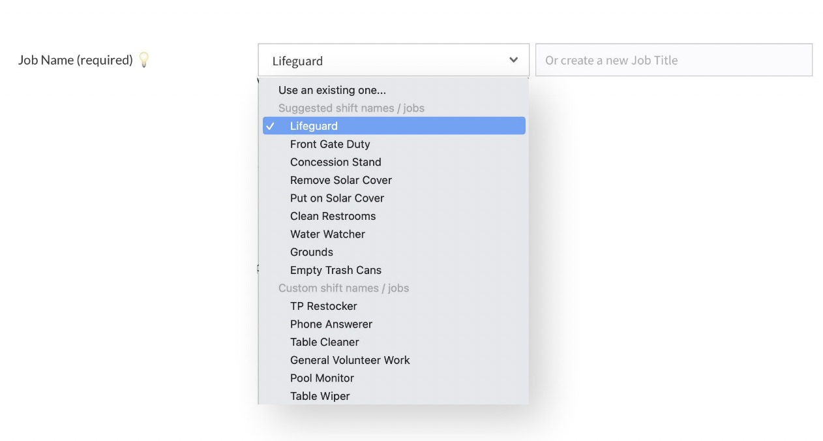
Task: Click the Job Name select box showing Lifeguard
Action: pos(385,60)
